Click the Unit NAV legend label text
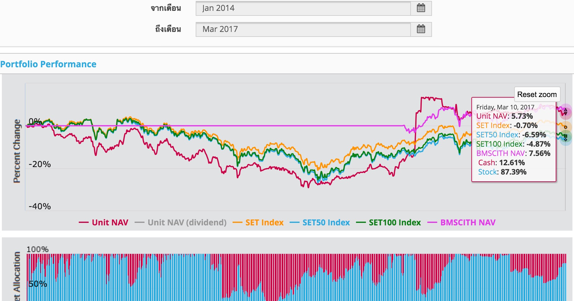The height and width of the screenshot is (301, 574). [110, 223]
